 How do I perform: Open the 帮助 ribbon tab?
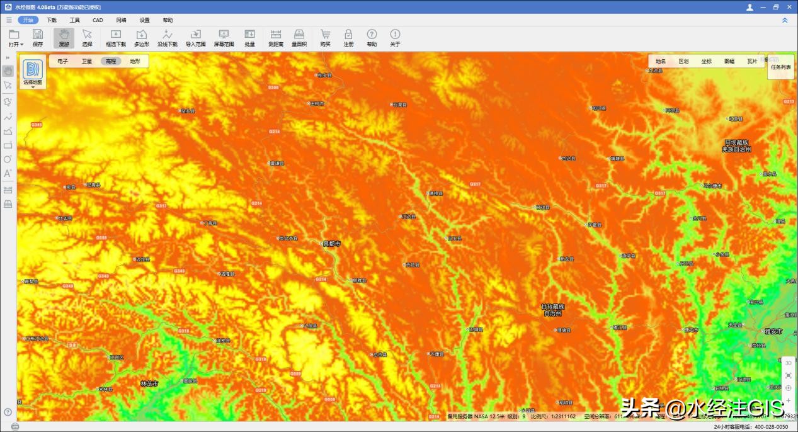pyautogui.click(x=168, y=20)
